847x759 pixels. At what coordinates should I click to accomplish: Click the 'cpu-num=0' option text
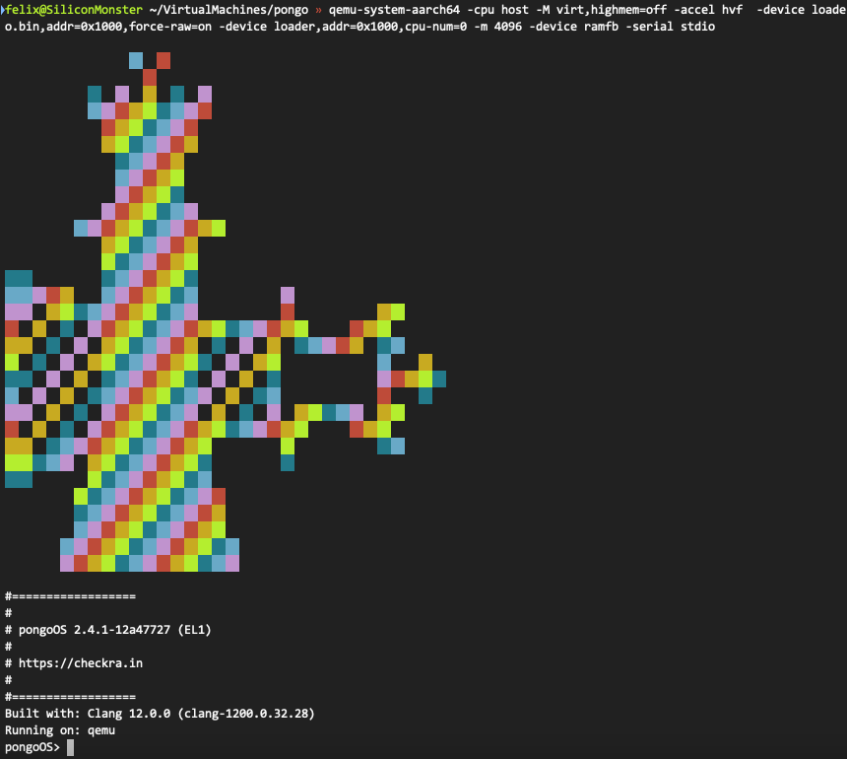pos(436,27)
